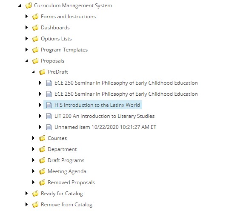The height and width of the screenshot is (211, 226).
Task: Select HIS Introduction to the Latinx World item
Action: (x=93, y=105)
